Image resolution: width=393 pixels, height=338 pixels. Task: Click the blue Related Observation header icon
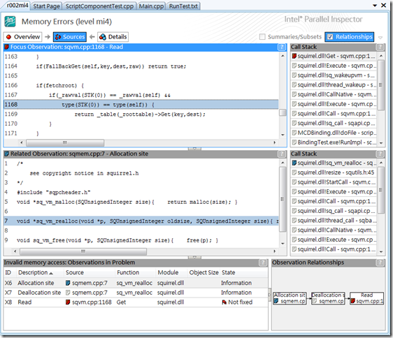pos(7,154)
